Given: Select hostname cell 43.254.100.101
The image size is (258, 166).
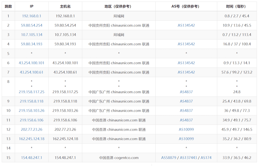Looking at the screenshot, I should coord(65,63).
